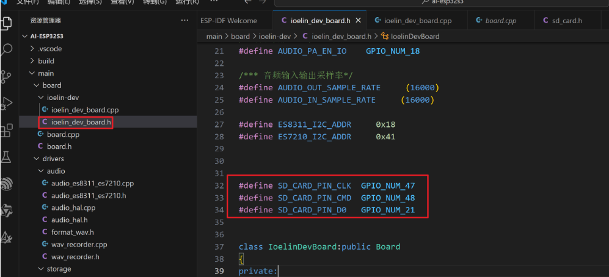Collapse the storage folder
609x277 pixels.
coord(41,269)
